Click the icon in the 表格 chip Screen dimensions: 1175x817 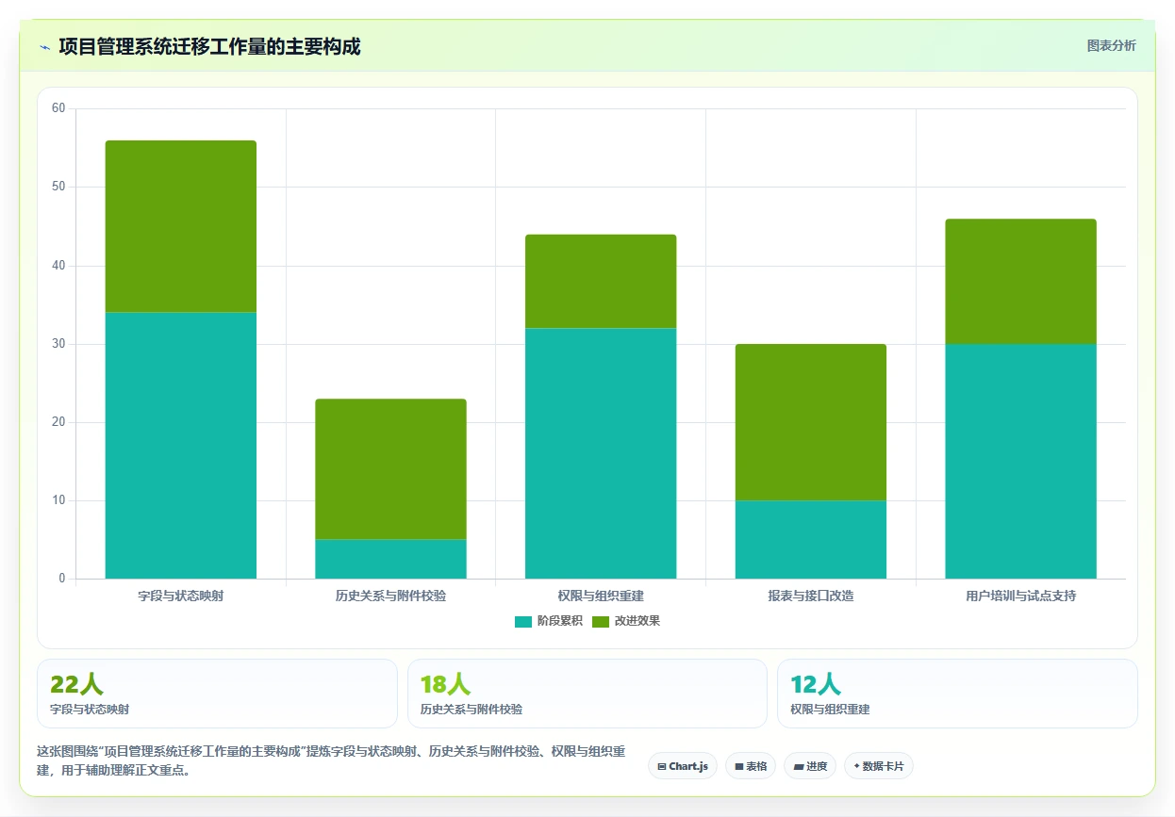[739, 766]
